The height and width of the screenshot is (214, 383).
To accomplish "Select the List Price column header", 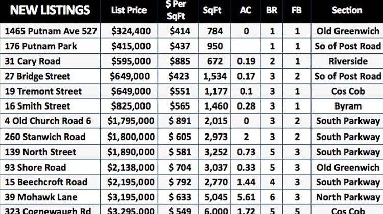I will [129, 10].
